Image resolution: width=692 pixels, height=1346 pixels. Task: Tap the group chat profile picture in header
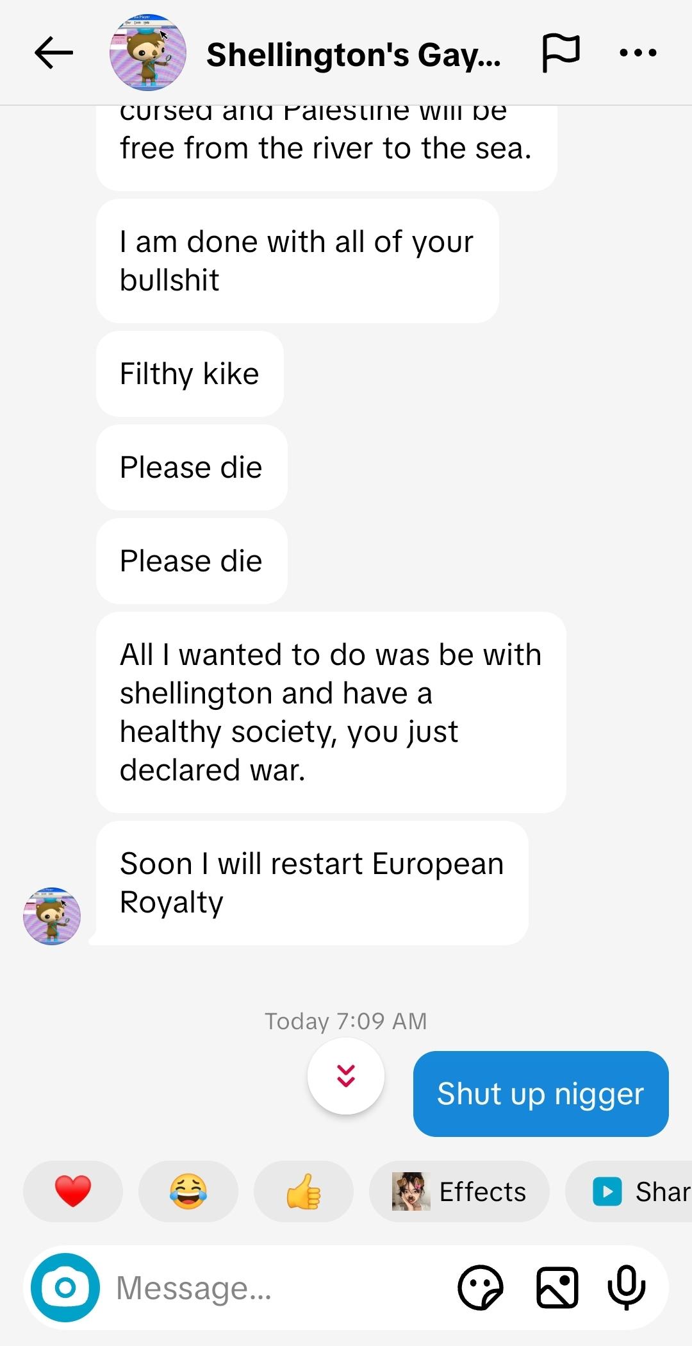point(148,53)
